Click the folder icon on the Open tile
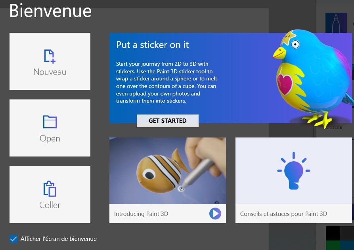354x250 pixels. pos(50,122)
